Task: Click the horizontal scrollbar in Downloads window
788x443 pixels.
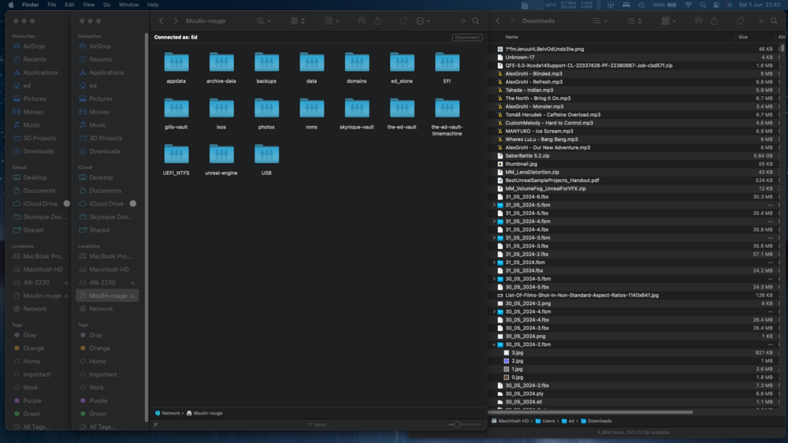Action: 590,412
